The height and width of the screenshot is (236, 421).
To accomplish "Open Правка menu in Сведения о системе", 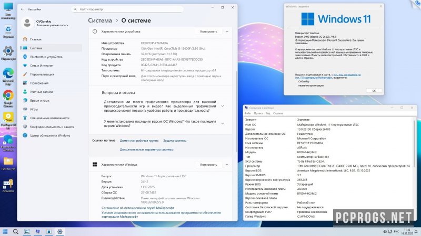I will [258, 113].
